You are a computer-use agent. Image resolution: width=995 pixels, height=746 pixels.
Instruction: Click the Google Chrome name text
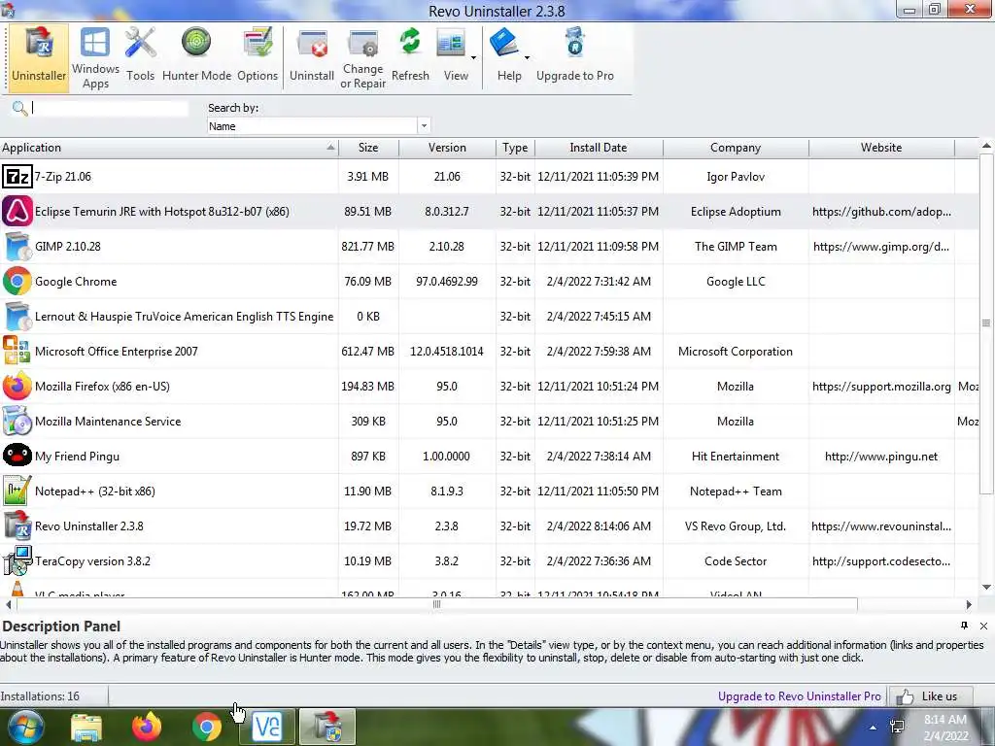pos(76,281)
